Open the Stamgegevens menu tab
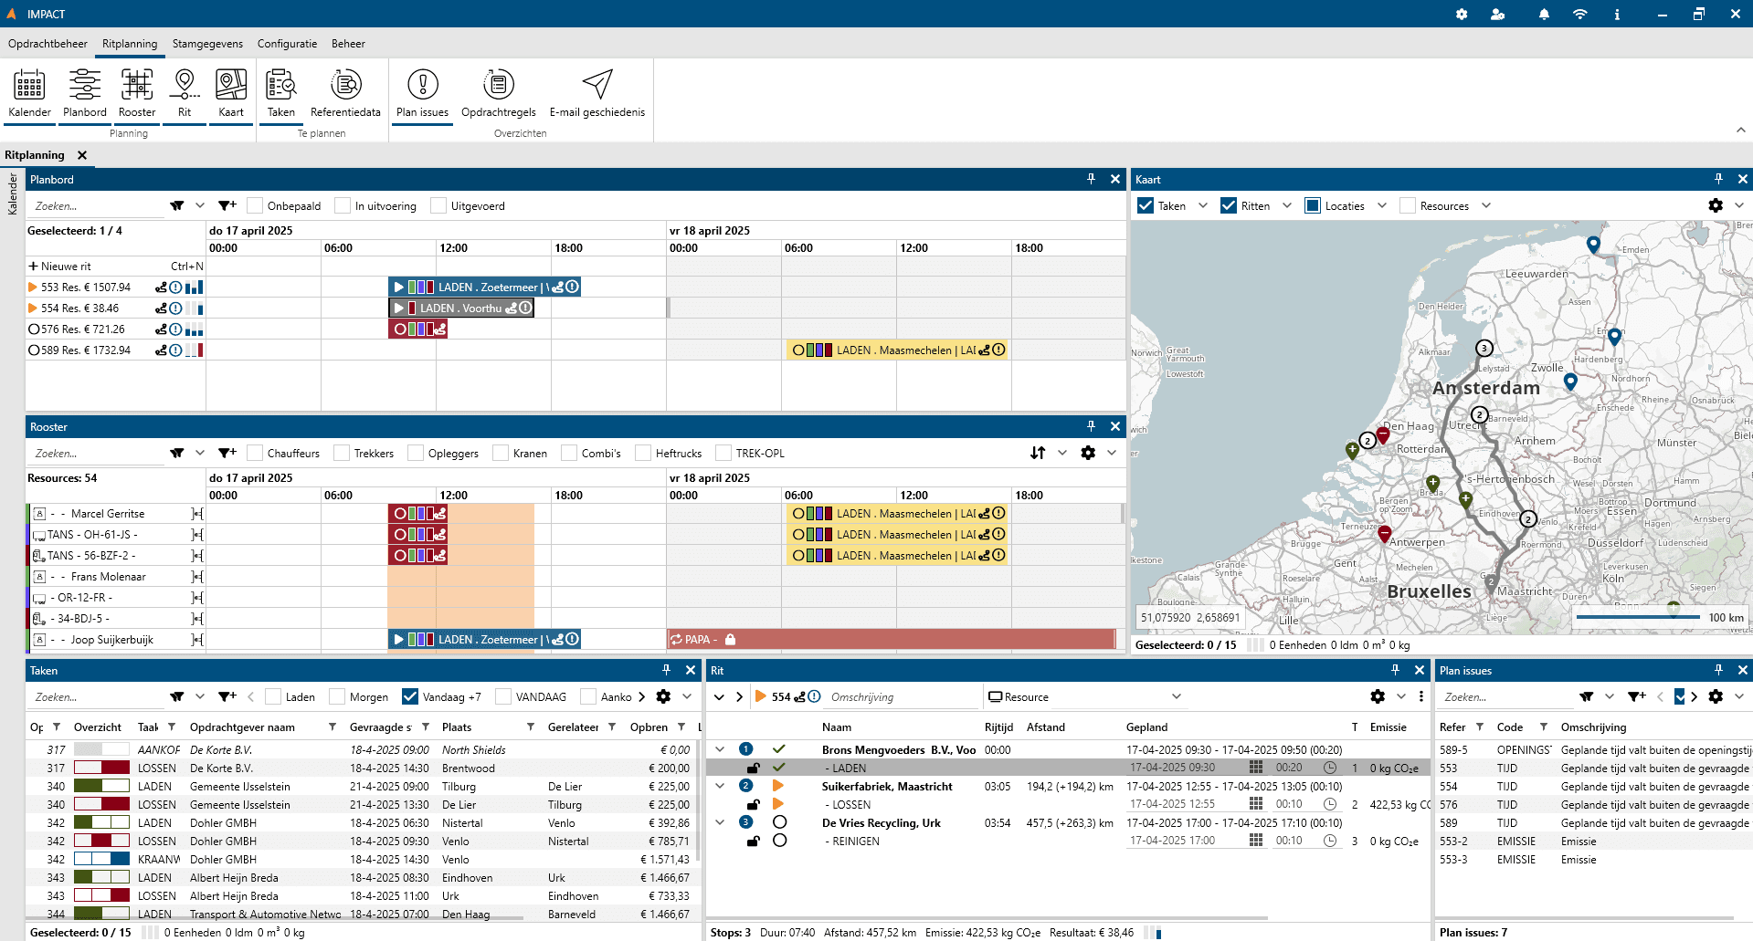Screen dimensions: 1753x941 tap(207, 44)
